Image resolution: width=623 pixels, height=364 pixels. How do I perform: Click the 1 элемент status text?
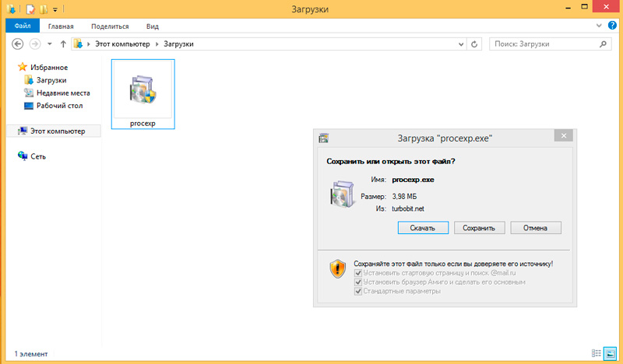[x=31, y=354]
